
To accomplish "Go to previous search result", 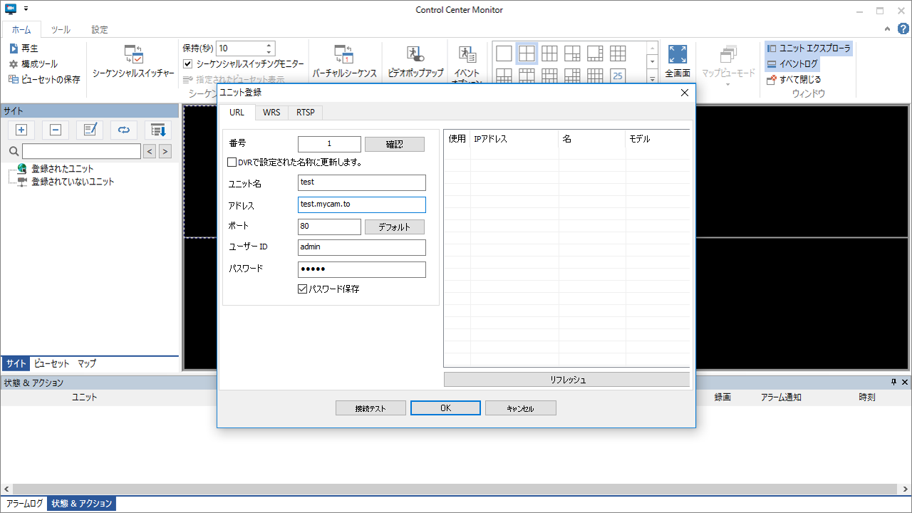I will point(150,151).
